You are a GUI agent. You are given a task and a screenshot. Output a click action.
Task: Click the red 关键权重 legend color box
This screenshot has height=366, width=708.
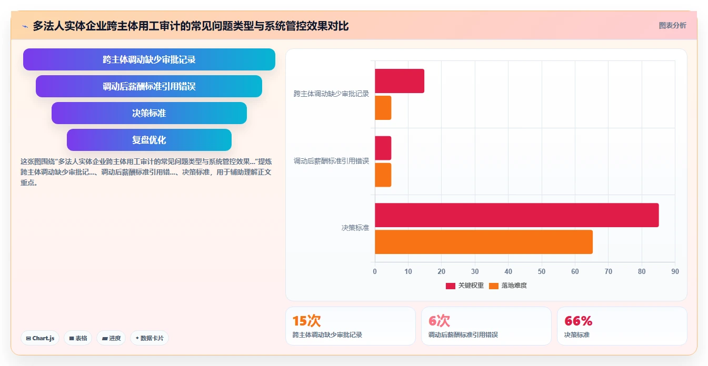point(450,286)
